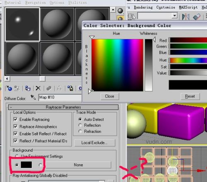Open the Rendering menu
This screenshot has width=207, height=182.
click(143, 7)
